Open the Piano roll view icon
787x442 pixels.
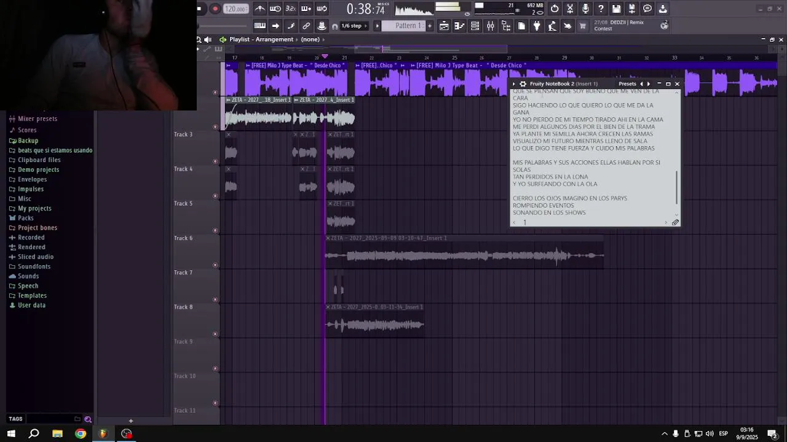(459, 26)
